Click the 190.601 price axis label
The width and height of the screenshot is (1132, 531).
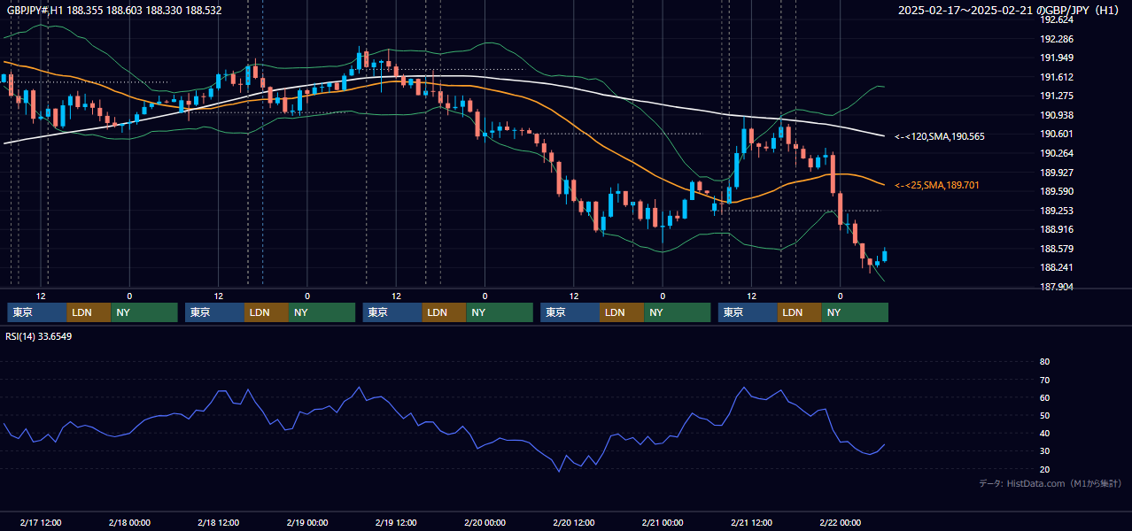tap(1057, 134)
